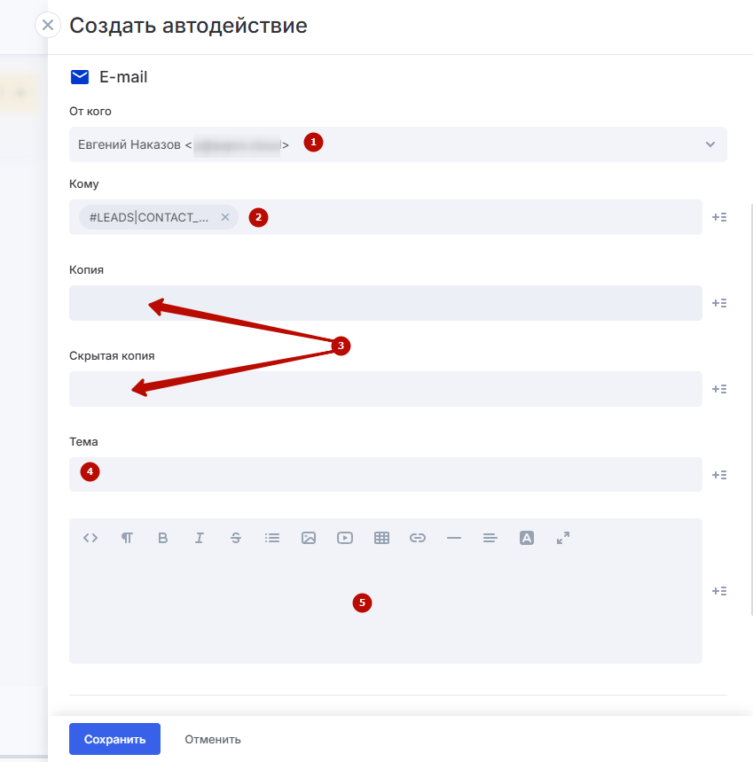This screenshot has height=762, width=753.
Task: Apply italic formatting in email body
Action: coord(200,538)
